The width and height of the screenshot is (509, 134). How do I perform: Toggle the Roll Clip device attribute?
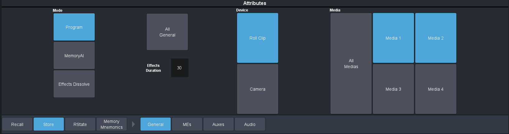click(257, 38)
